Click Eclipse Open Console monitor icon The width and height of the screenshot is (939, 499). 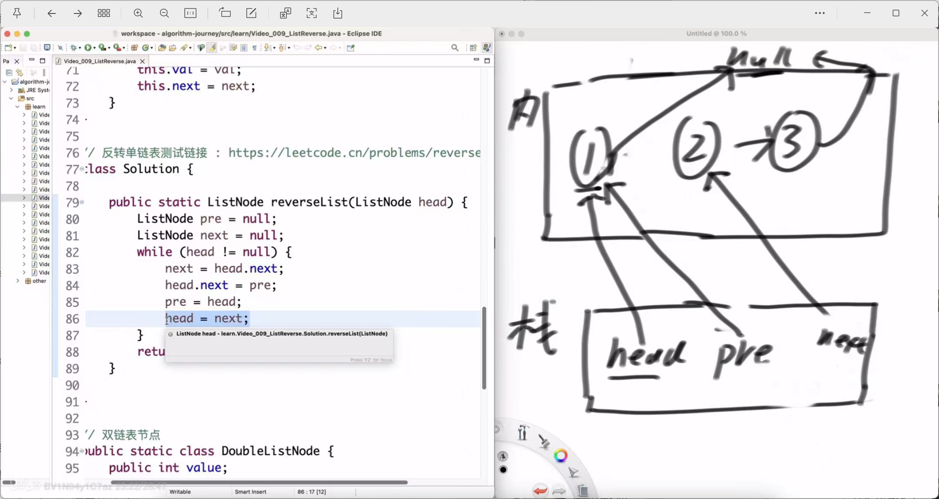click(47, 48)
